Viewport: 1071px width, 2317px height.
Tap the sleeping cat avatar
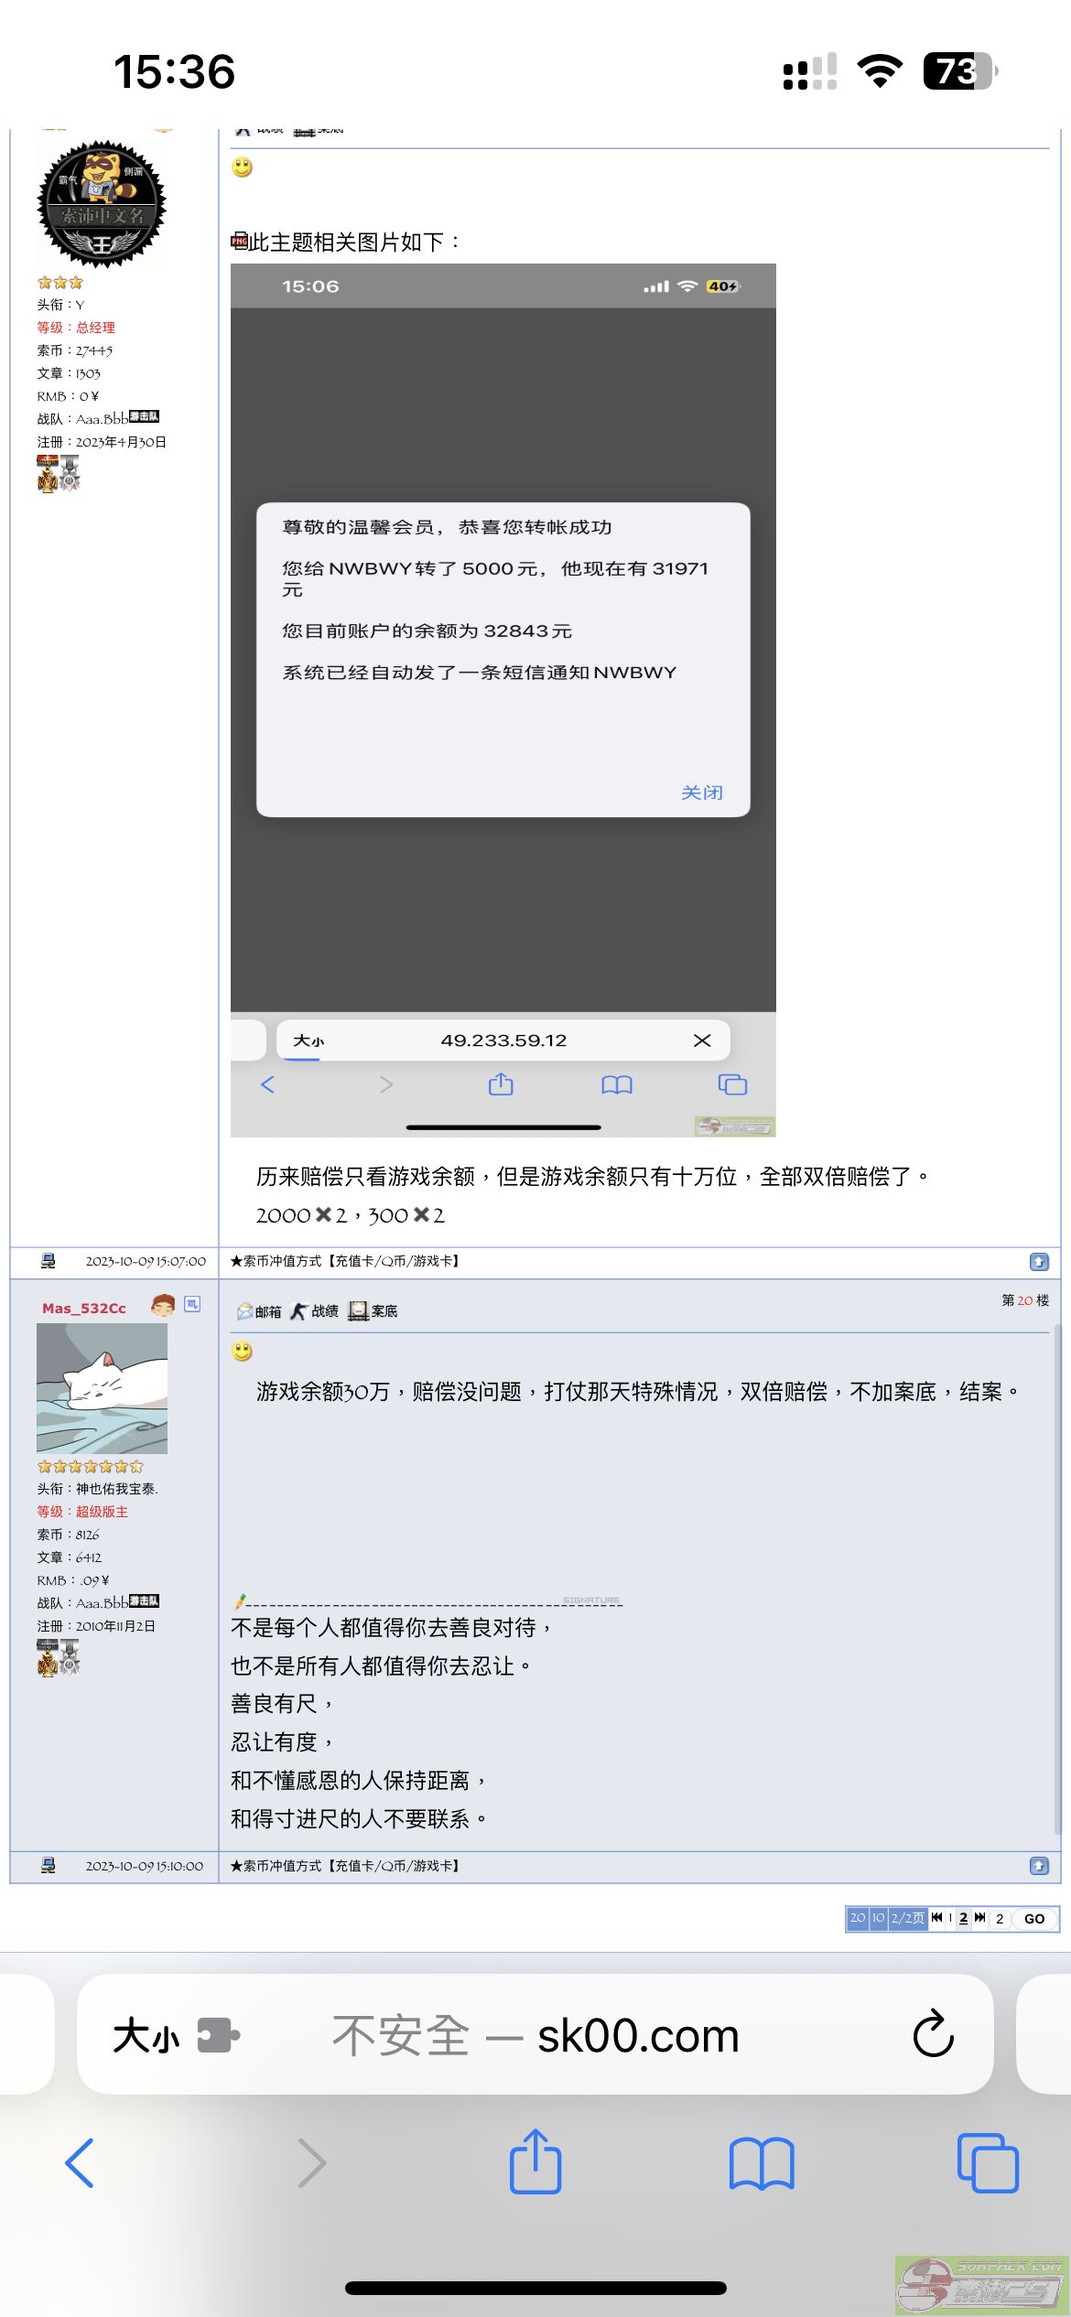[x=102, y=1388]
